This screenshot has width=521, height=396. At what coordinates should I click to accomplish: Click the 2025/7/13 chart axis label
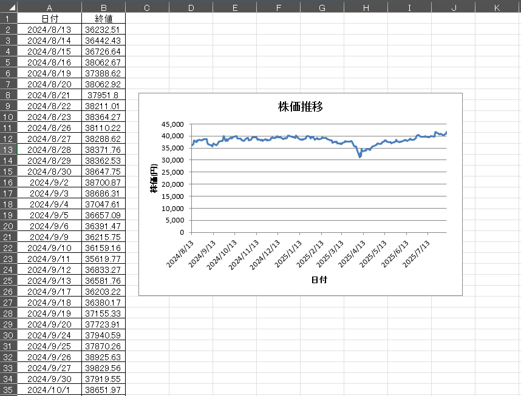(x=416, y=254)
